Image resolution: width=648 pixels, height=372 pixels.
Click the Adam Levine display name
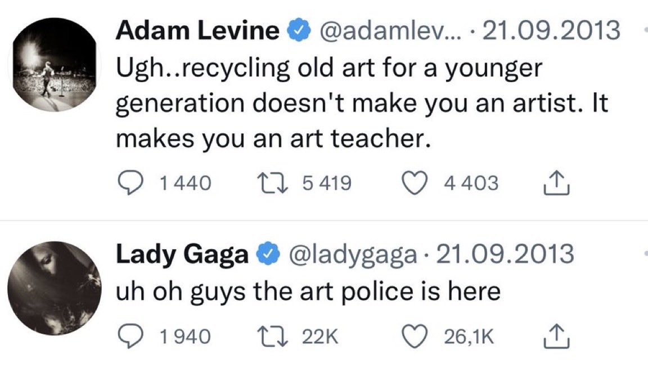click(x=197, y=31)
